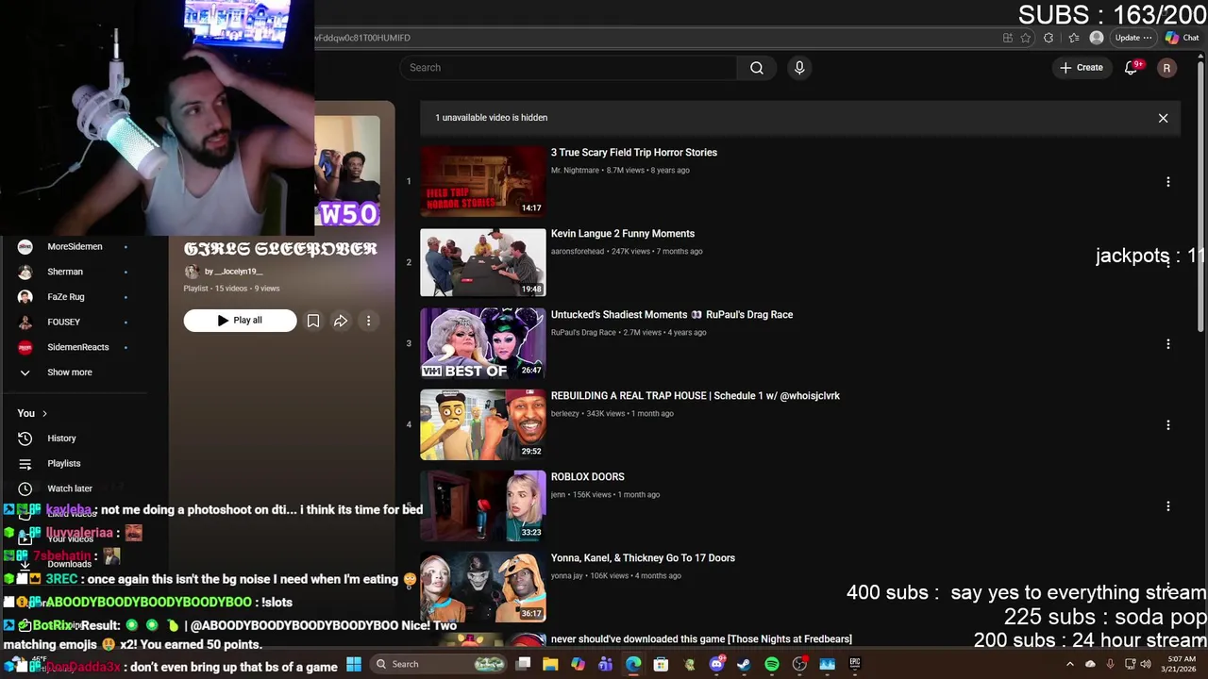The height and width of the screenshot is (679, 1208).
Task: Open Windows Start menu
Action: pos(354,664)
